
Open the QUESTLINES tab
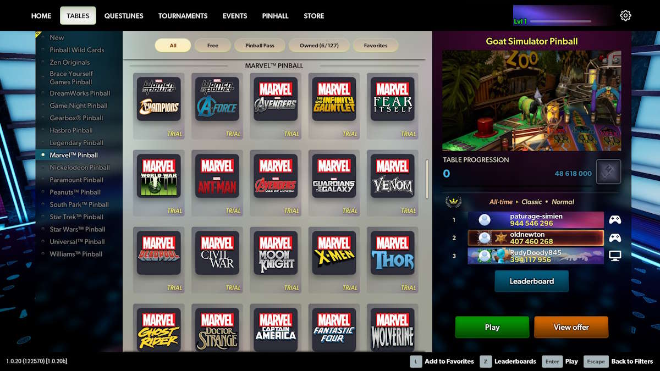pos(124,16)
